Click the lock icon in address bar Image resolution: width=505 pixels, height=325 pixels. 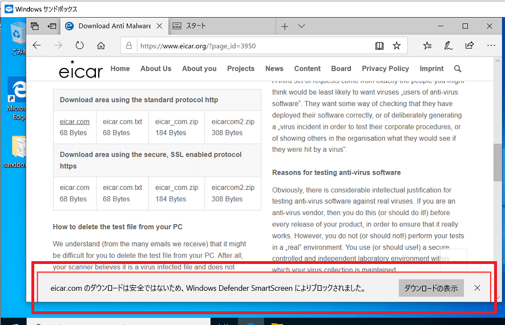coord(129,46)
